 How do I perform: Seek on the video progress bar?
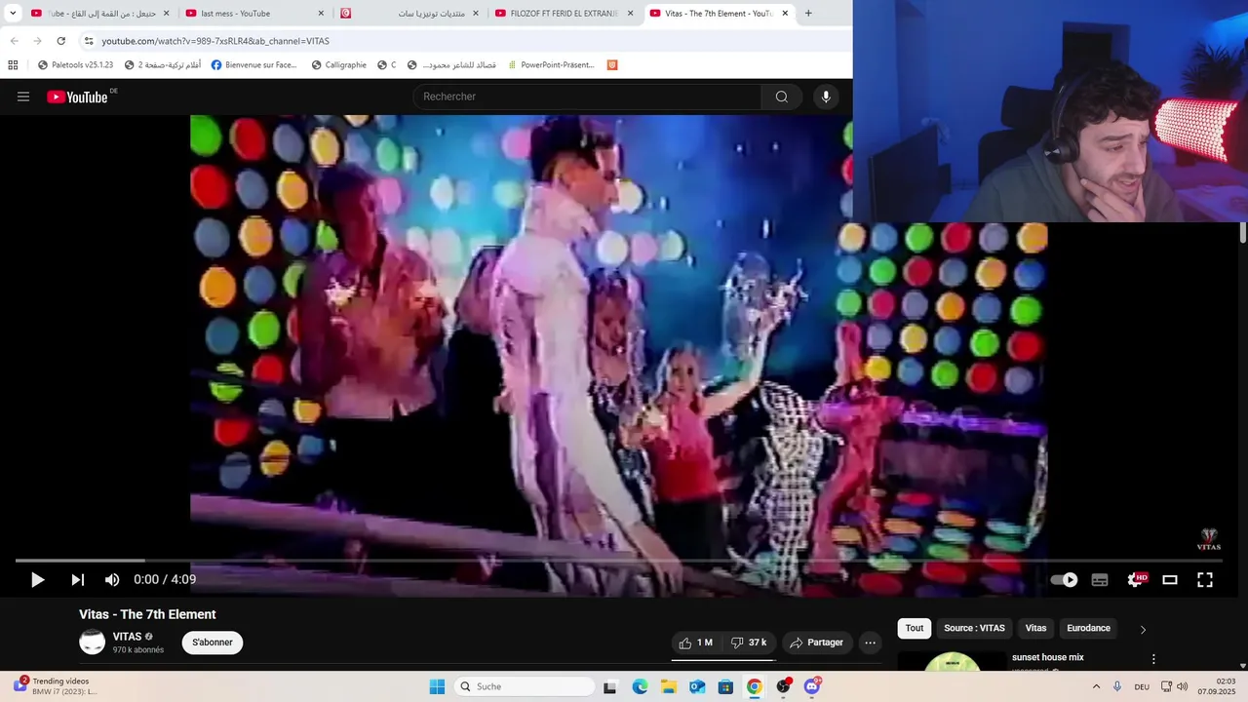619,560
